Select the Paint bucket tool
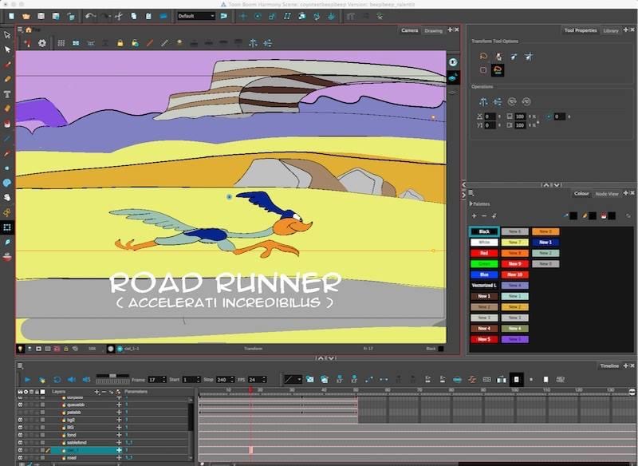638x466 pixels. click(7, 124)
